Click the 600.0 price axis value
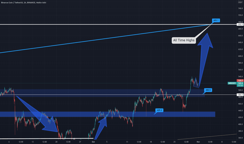244x144 pixels. pos(240,56)
